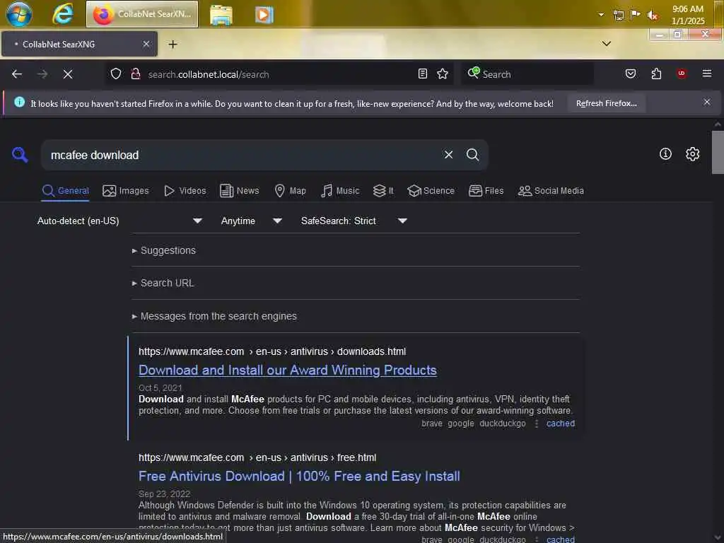Open the SafeSearch: Strict dropdown
Screen dimensions: 724x543
[x=354, y=221]
